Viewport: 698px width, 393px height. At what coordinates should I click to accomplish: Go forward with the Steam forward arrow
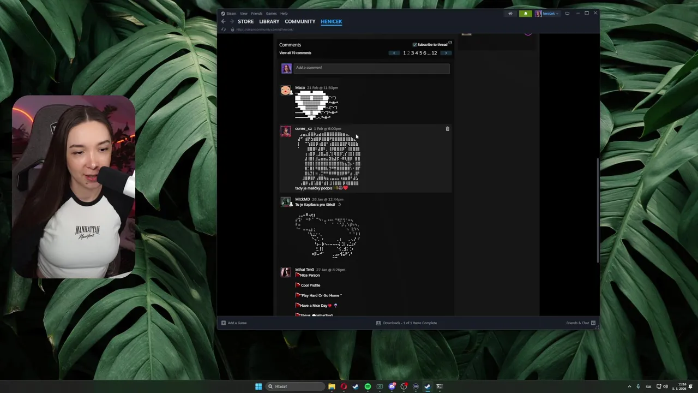[x=231, y=21]
